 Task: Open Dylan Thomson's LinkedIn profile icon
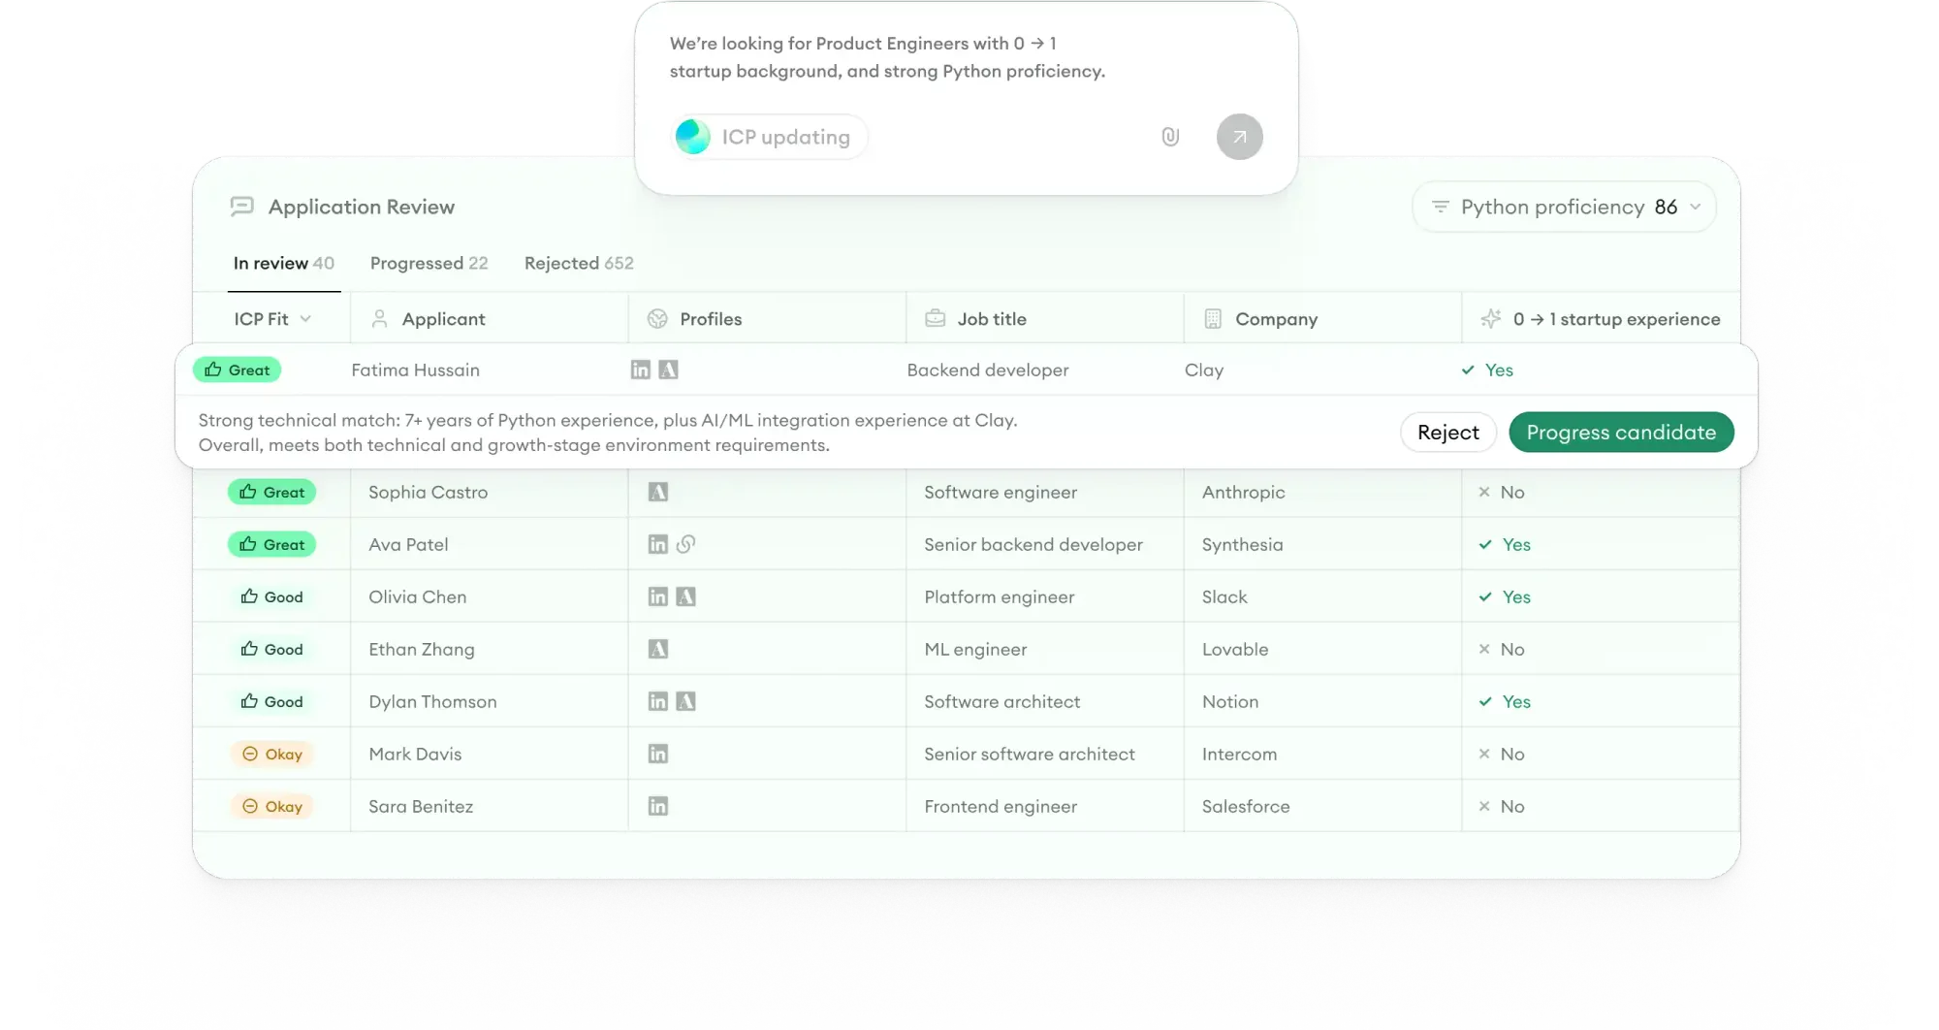click(657, 701)
